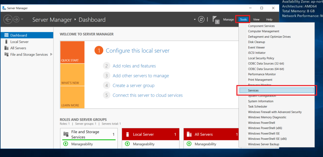Click green status icon in Local Server tile

pyautogui.click(x=127, y=144)
